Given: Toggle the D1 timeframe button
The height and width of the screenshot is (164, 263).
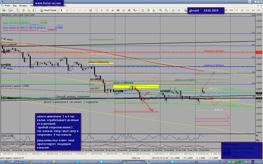Looking at the screenshot, I should pyautogui.click(x=248, y=10).
